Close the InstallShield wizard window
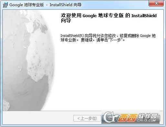 (x=156, y=3)
